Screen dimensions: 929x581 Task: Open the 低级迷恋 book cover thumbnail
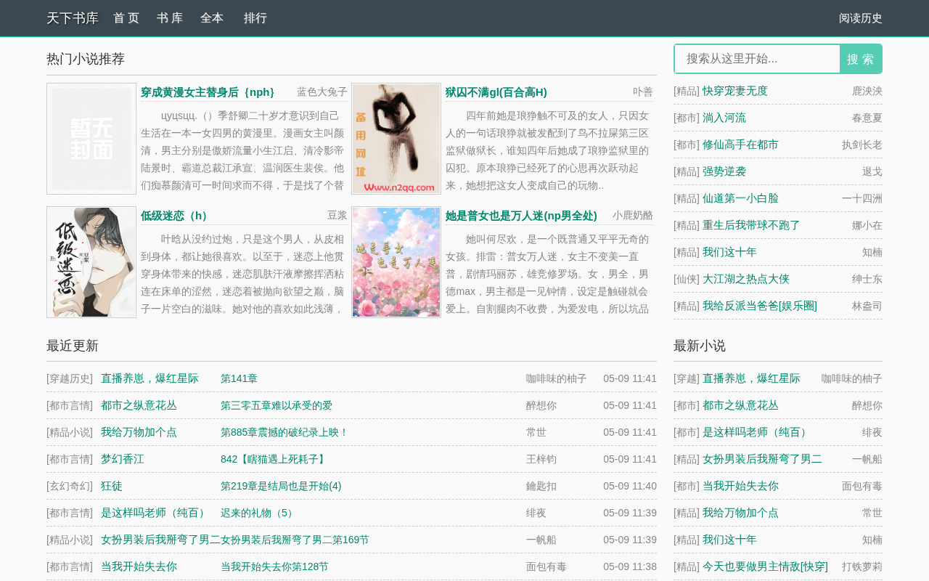91,262
